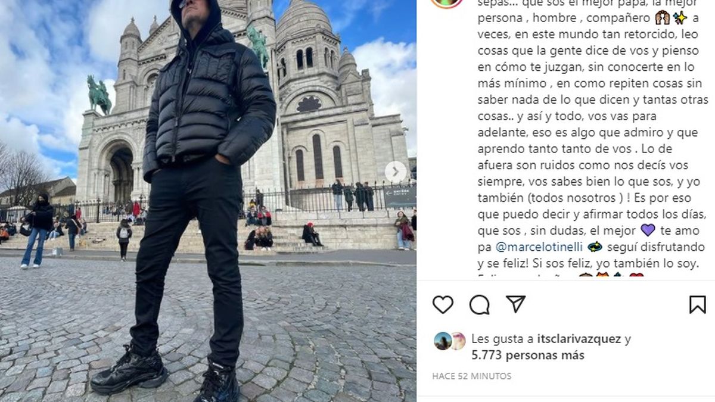Click the liker avatars next to Les gusta

point(449,341)
